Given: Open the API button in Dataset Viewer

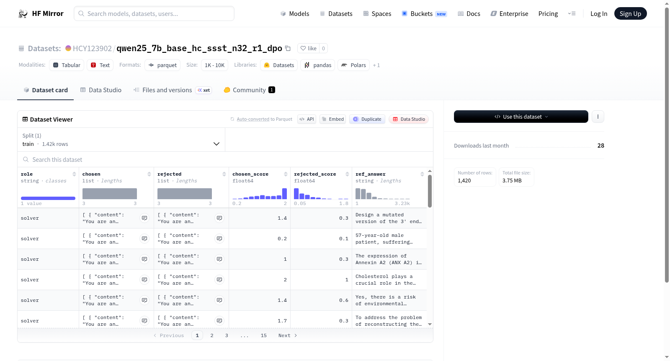Looking at the screenshot, I should (x=307, y=119).
